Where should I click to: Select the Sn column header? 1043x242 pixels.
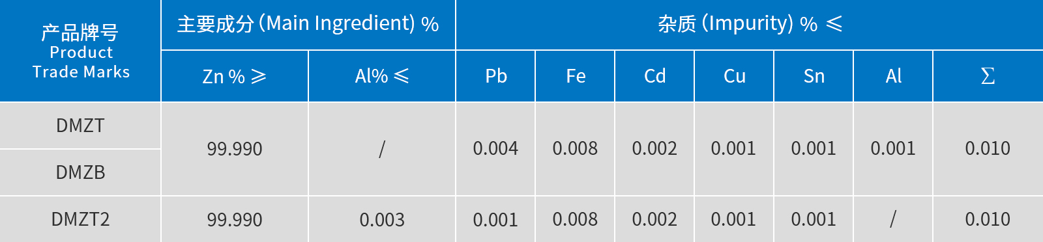(x=814, y=76)
